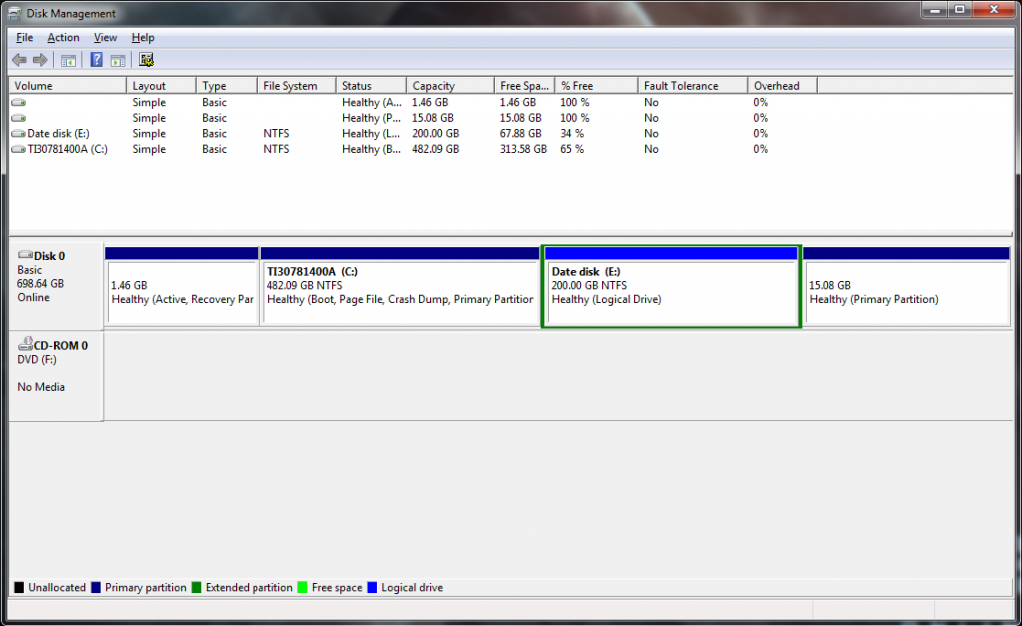Click the Logical drive blue legend swatch

373,588
